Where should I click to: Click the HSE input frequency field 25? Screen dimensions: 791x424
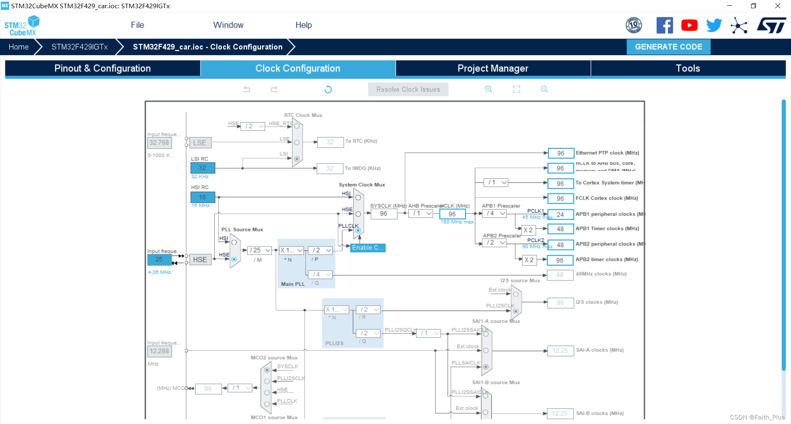(159, 260)
